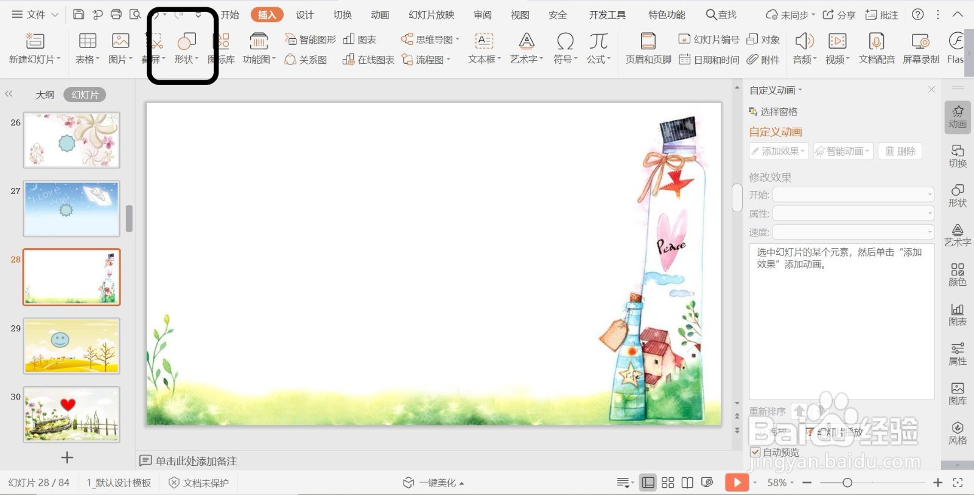Open the 文件 file menu dropdown
This screenshot has height=495, width=974.
[35, 15]
